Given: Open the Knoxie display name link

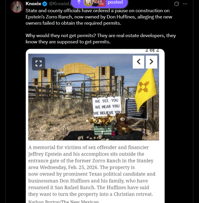Looking at the screenshot, I should (x=33, y=4).
